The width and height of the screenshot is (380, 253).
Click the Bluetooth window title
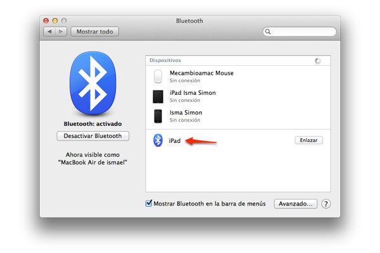(189, 21)
